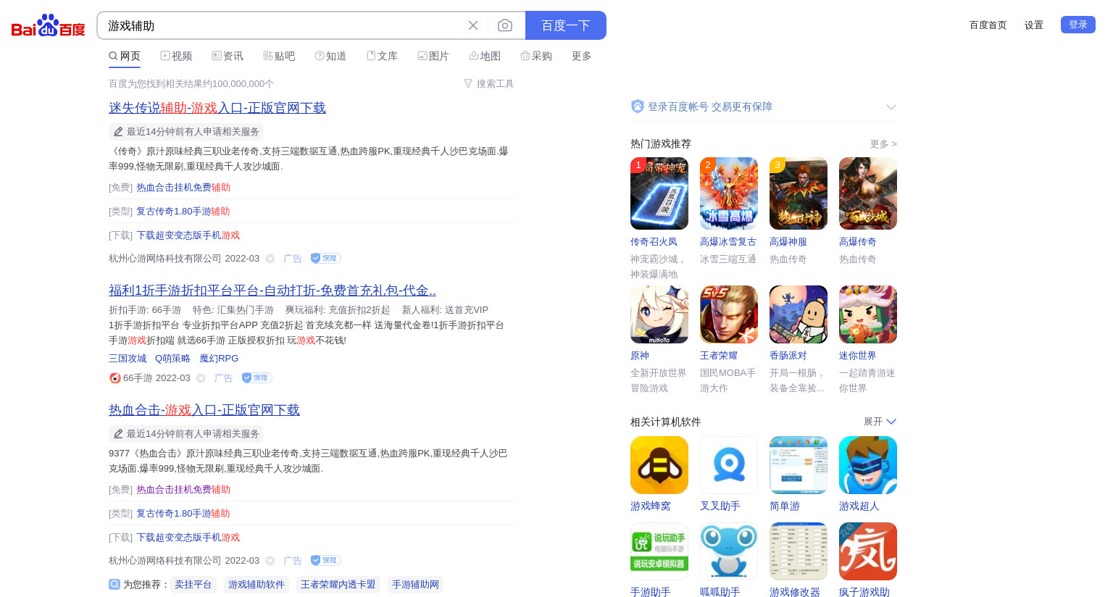1113x597 pixels.
Task: Focus the search field containing 游戏辅助
Action: (283, 25)
